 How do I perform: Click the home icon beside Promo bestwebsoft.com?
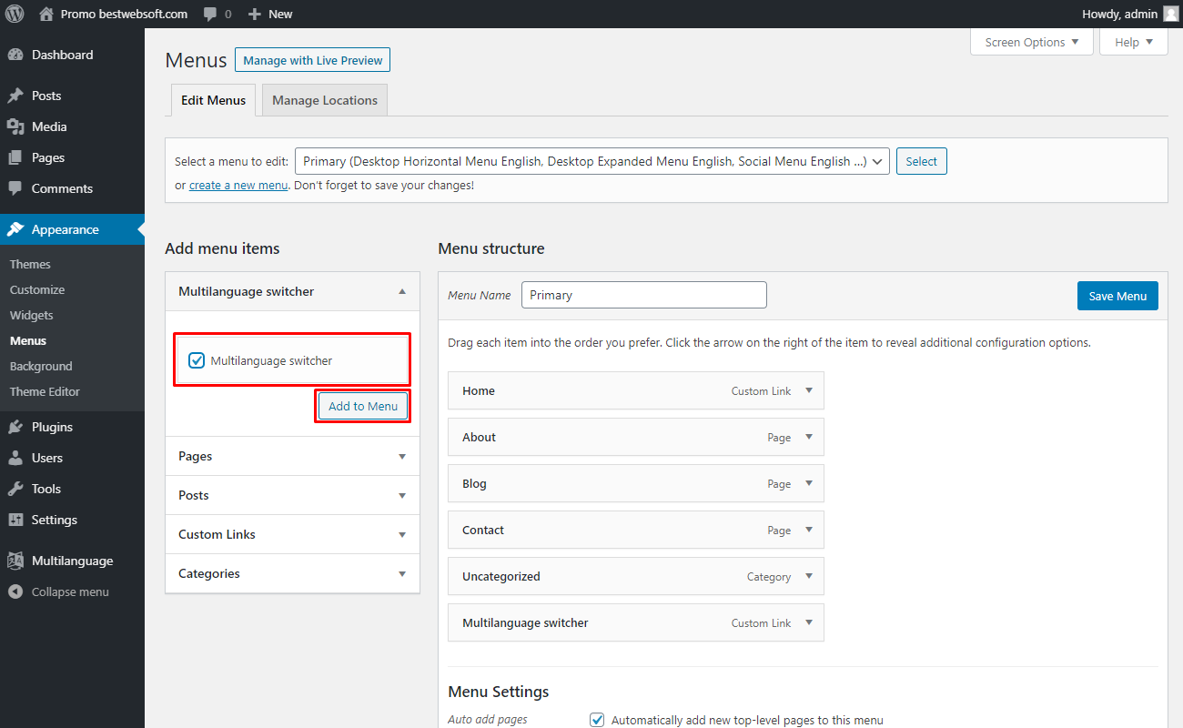(x=47, y=14)
